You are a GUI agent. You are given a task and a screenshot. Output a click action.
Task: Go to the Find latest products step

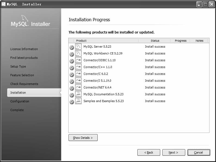tap(24, 58)
